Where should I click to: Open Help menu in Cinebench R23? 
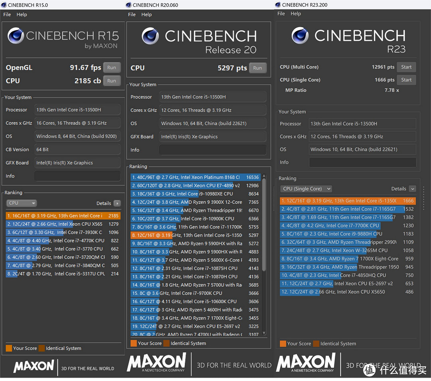[x=296, y=14]
